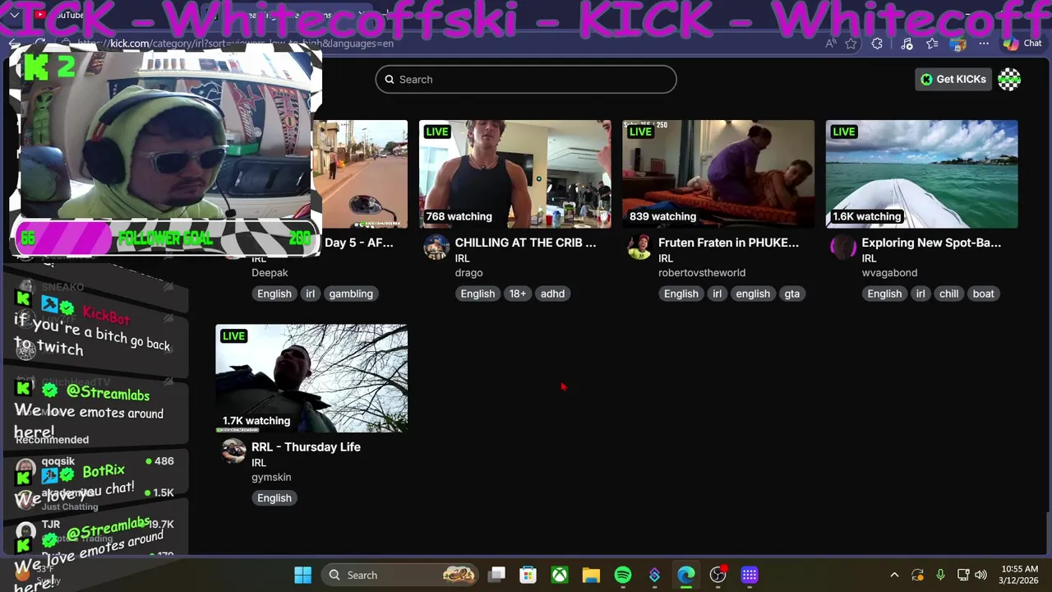The height and width of the screenshot is (592, 1052).
Task: Click the IRL category under RRL stream
Action: tap(259, 463)
